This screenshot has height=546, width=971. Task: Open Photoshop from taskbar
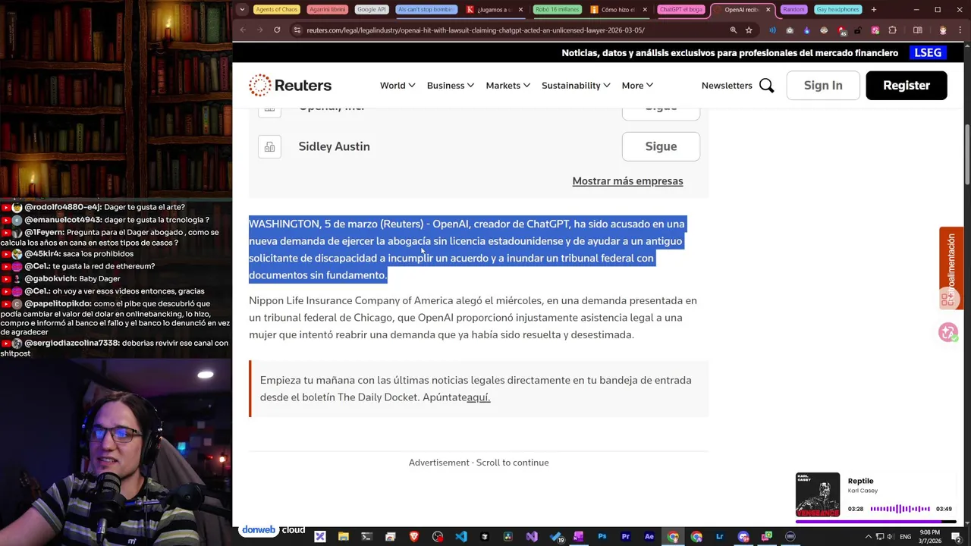coord(602,537)
